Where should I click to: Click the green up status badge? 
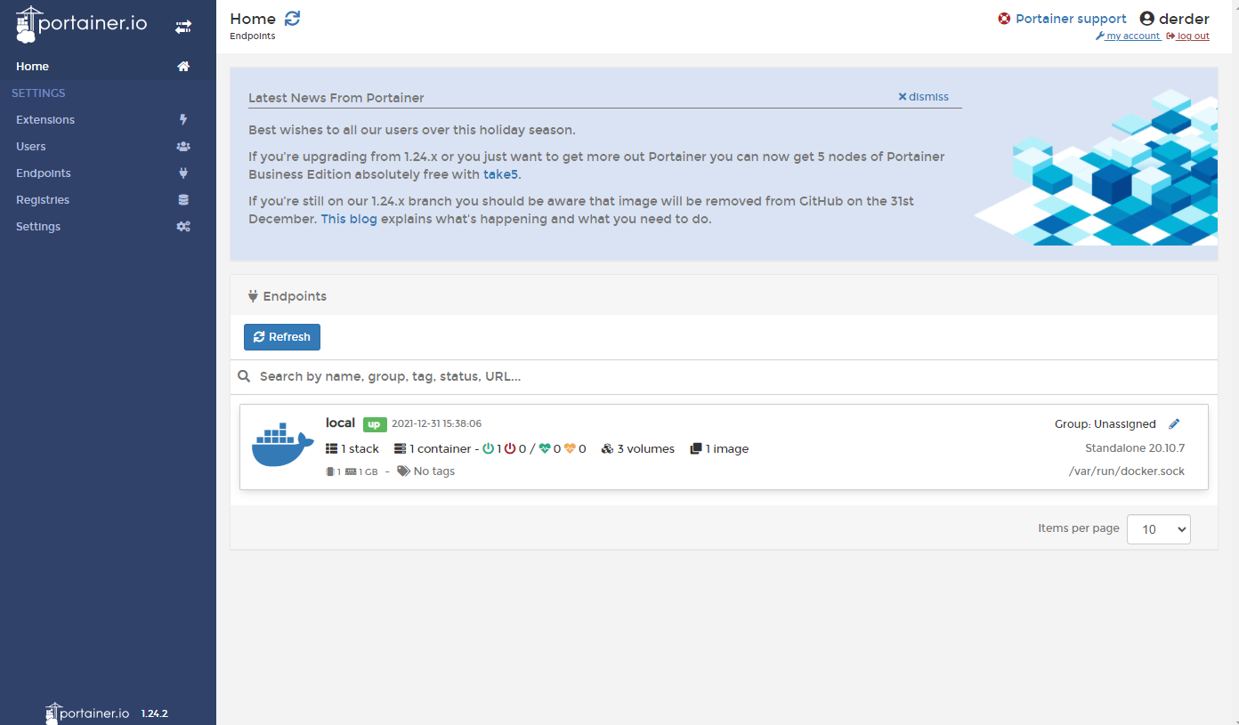tap(375, 424)
